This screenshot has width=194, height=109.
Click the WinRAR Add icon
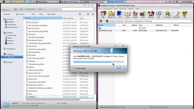point(103,14)
